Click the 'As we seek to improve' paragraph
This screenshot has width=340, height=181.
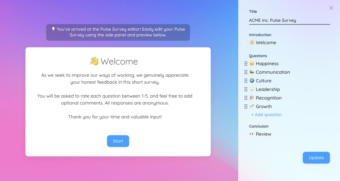[x=115, y=79]
